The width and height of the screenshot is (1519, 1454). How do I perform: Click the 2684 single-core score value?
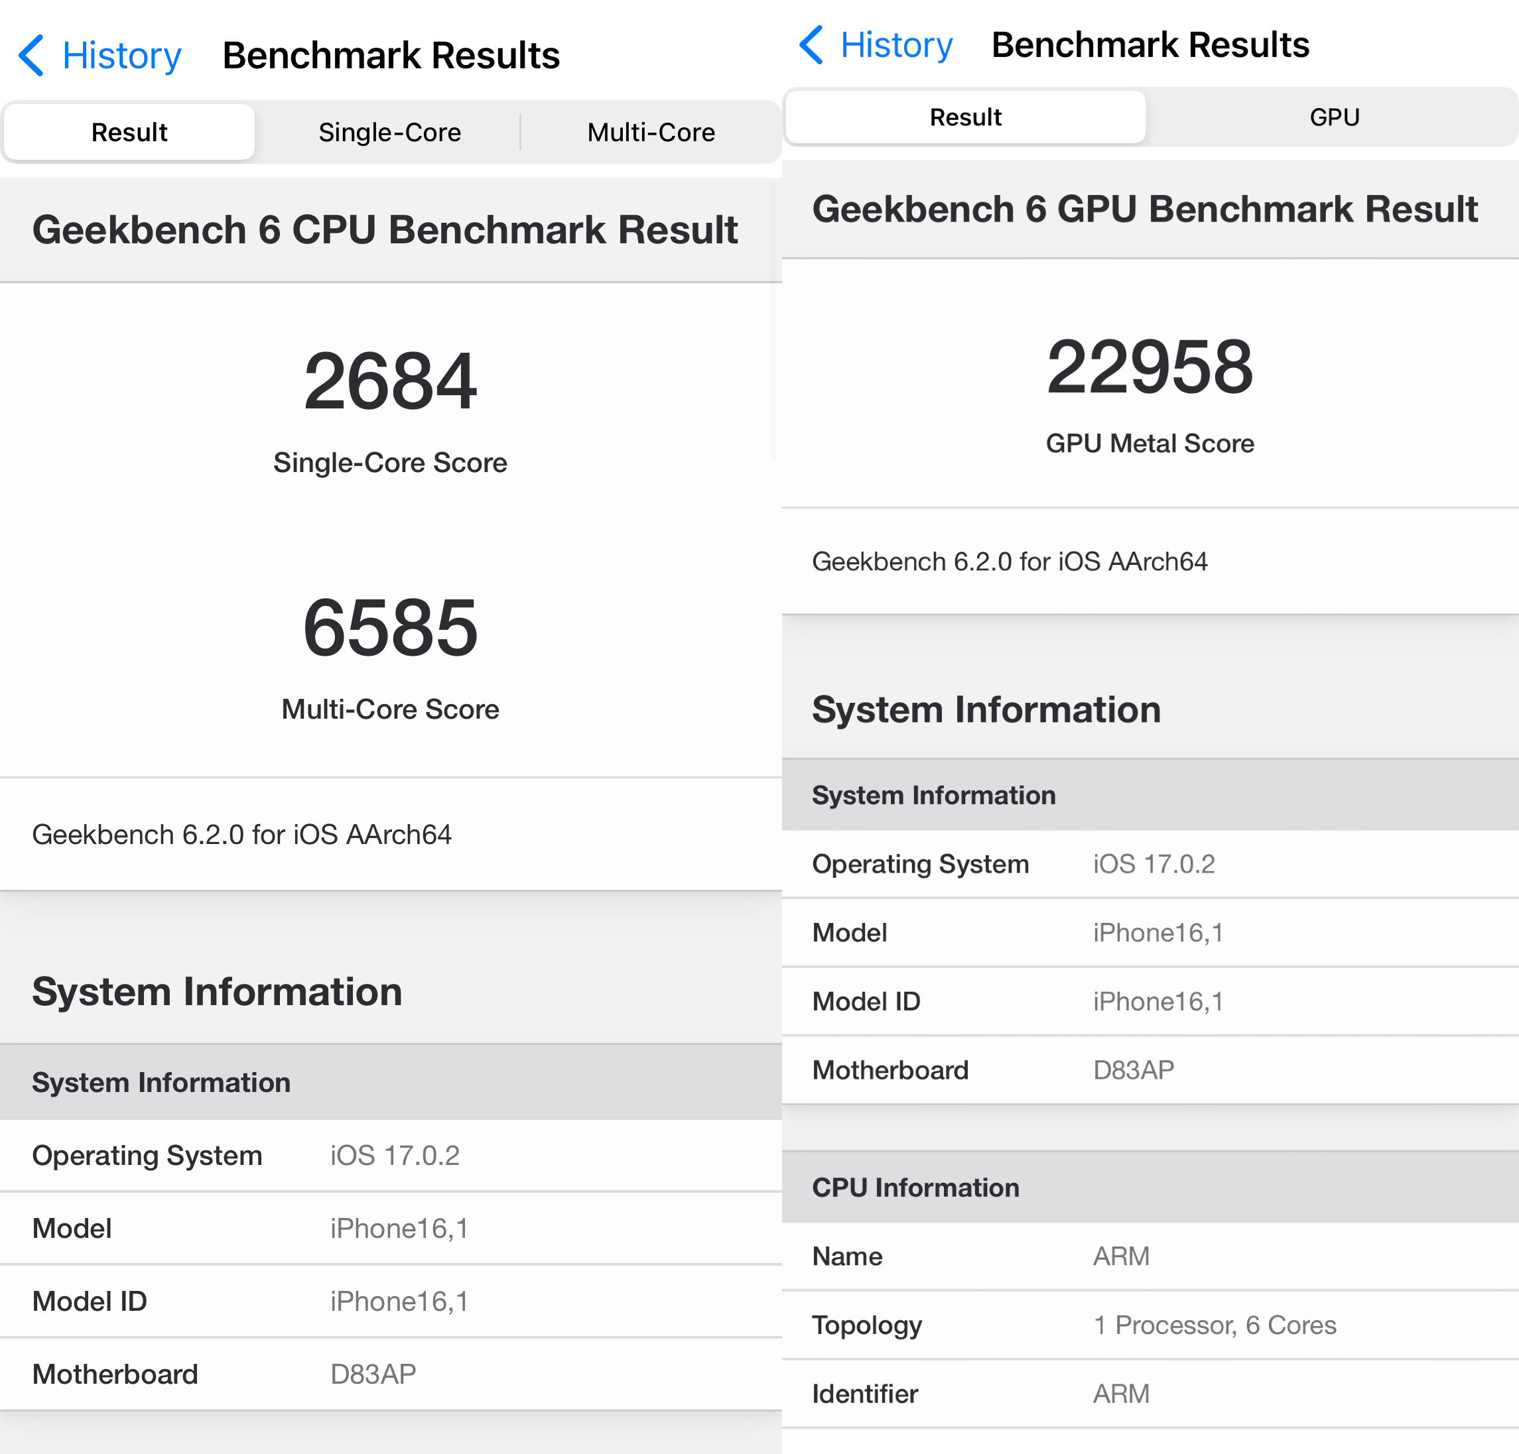click(390, 381)
